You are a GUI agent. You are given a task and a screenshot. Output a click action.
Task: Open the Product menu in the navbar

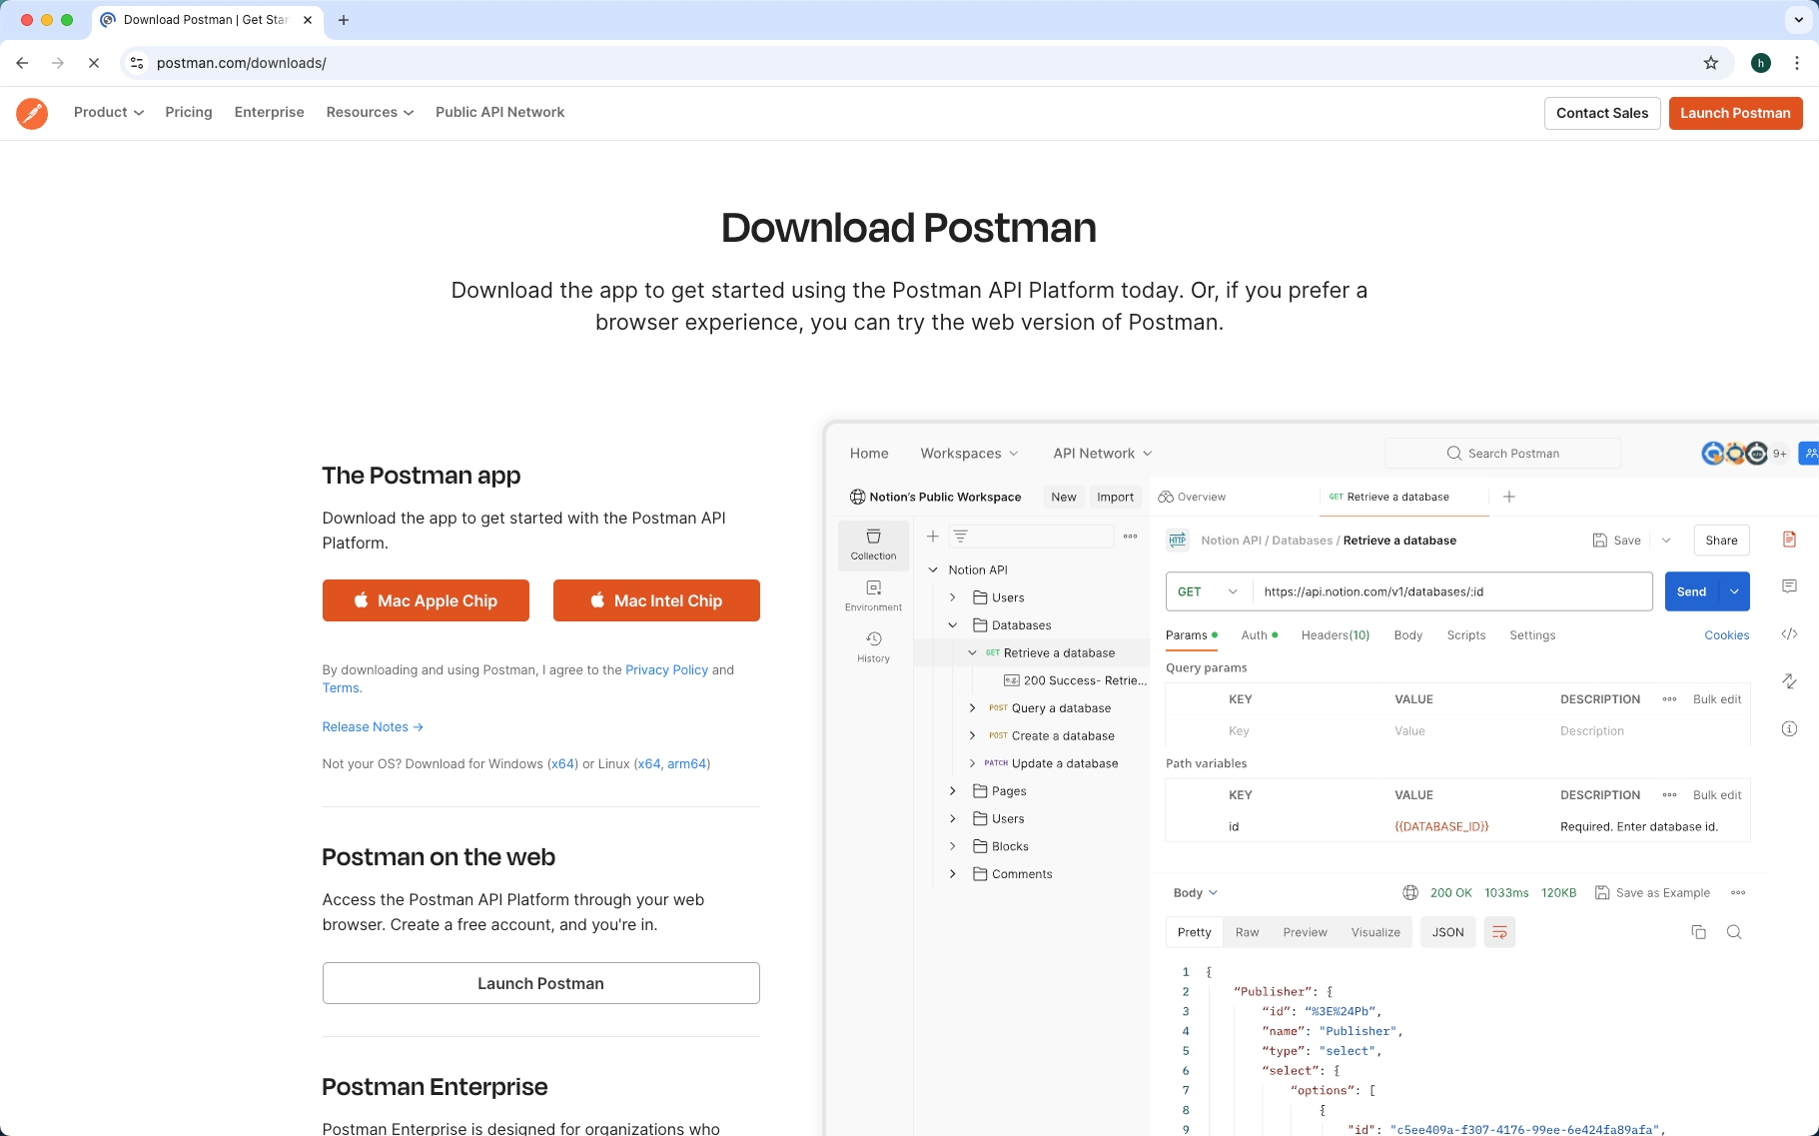coord(108,112)
